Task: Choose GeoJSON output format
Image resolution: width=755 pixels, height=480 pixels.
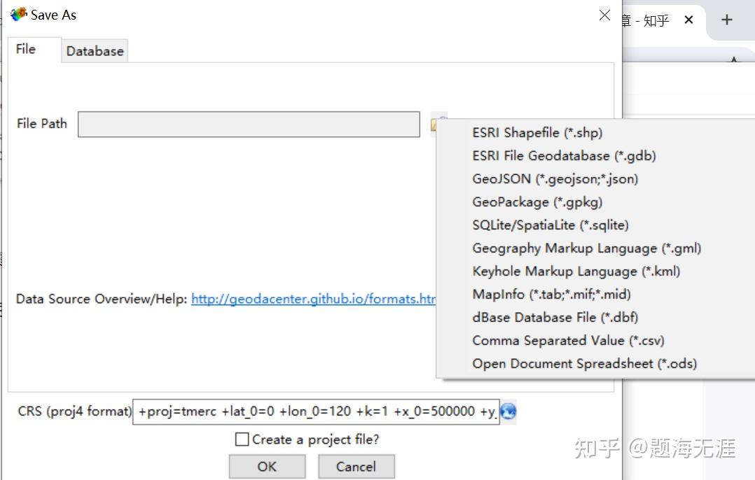Action: coord(553,178)
